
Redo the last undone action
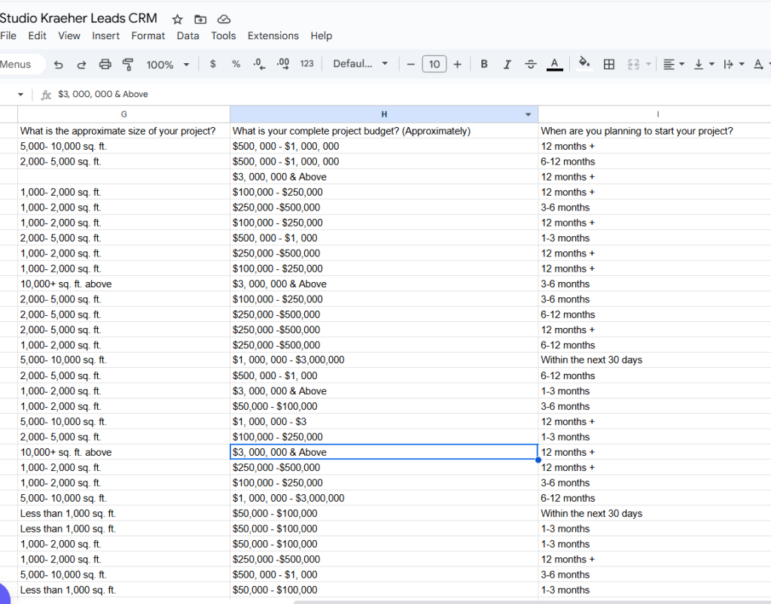(x=81, y=65)
